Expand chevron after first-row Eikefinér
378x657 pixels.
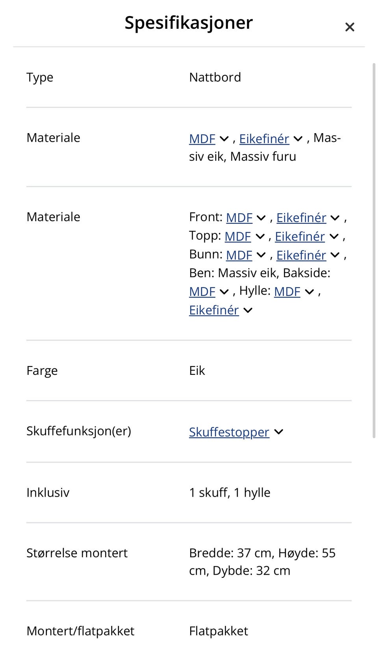pyautogui.click(x=298, y=139)
